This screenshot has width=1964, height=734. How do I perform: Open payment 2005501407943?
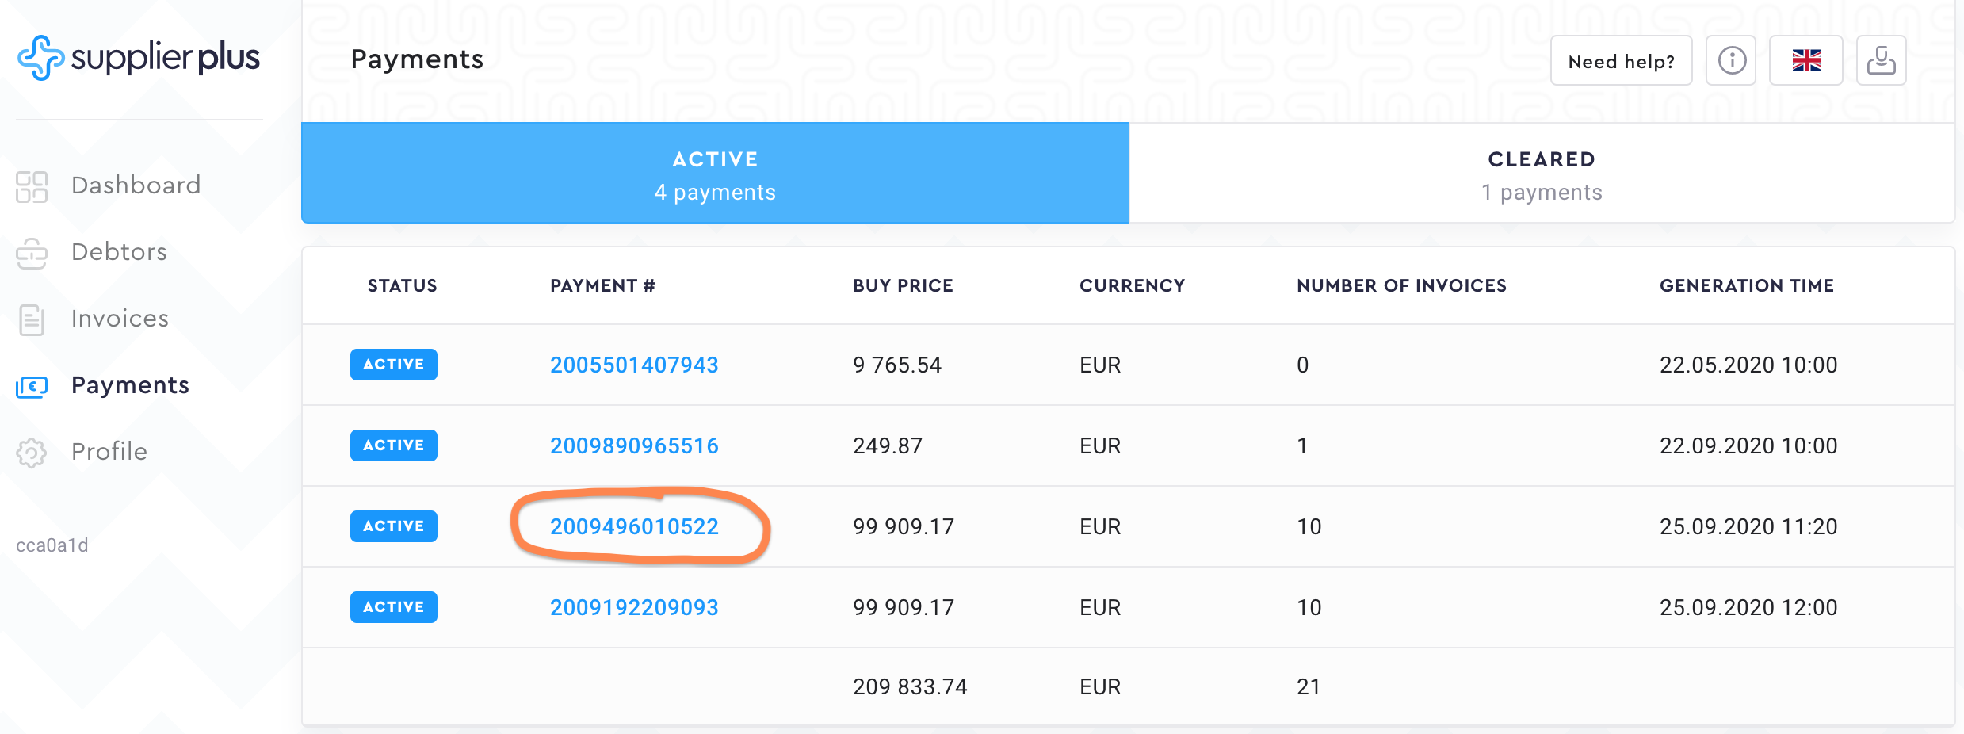click(x=634, y=365)
